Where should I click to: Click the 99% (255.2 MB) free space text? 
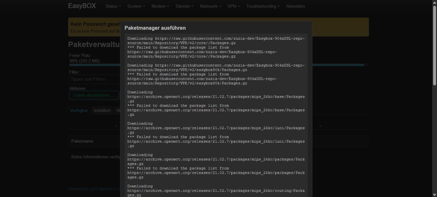(85, 61)
